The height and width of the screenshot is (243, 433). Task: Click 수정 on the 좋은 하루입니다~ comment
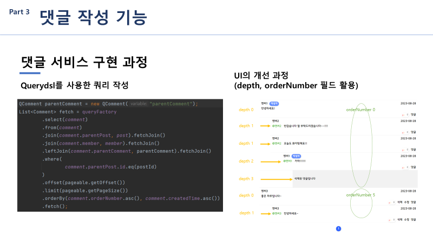click(x=406, y=202)
